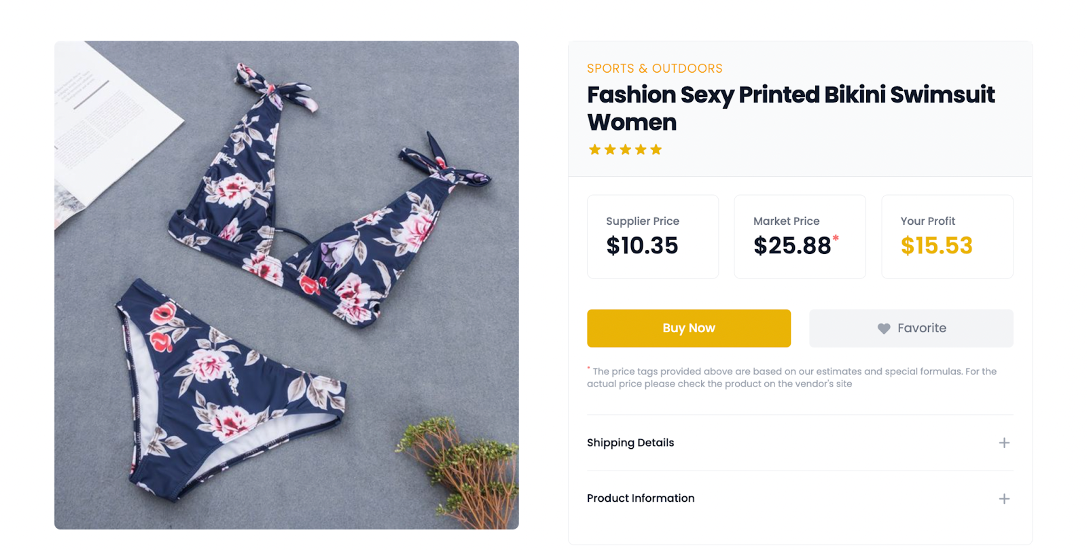Click the fifth rating star
The height and width of the screenshot is (550, 1087).
pos(656,149)
